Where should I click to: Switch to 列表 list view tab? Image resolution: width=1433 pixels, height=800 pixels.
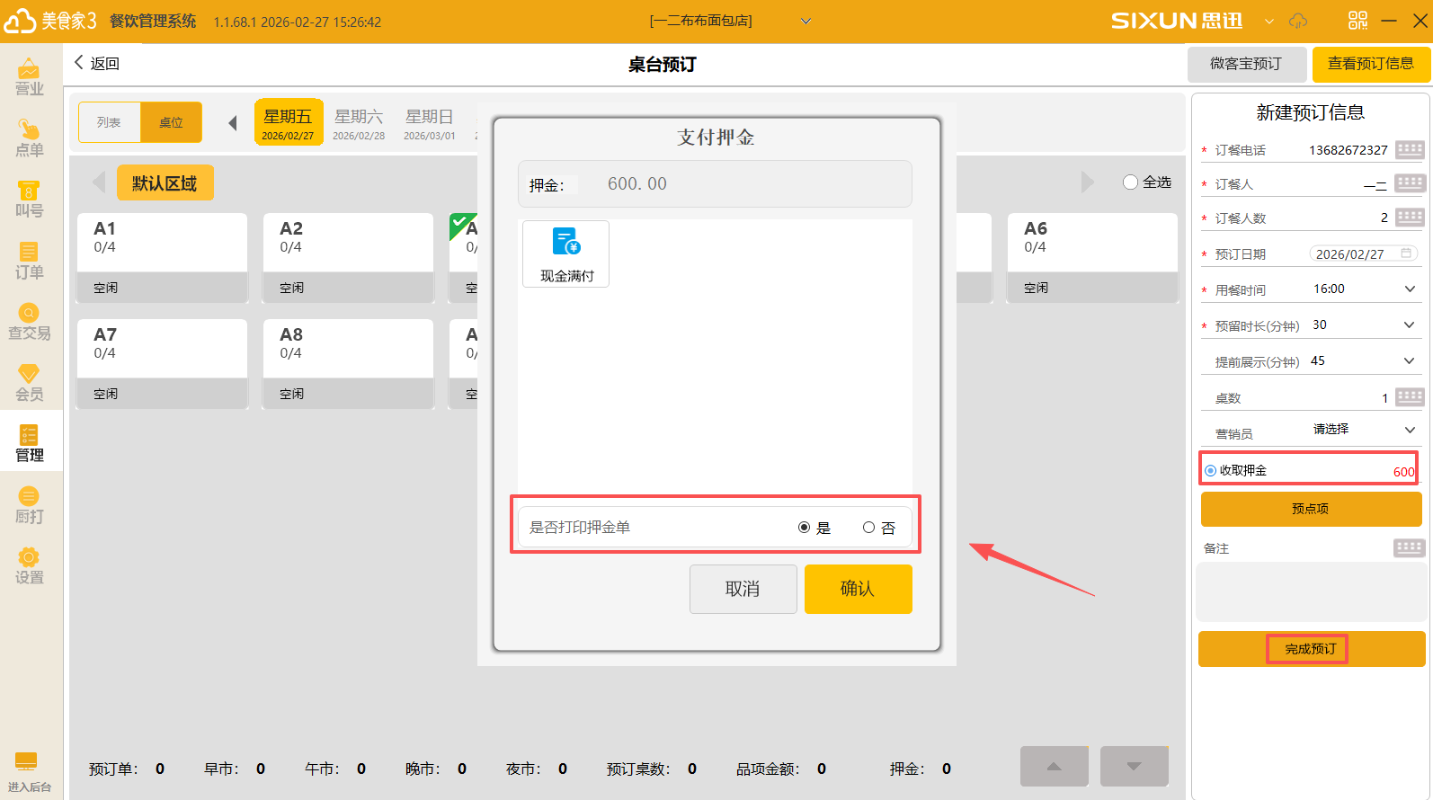[110, 122]
